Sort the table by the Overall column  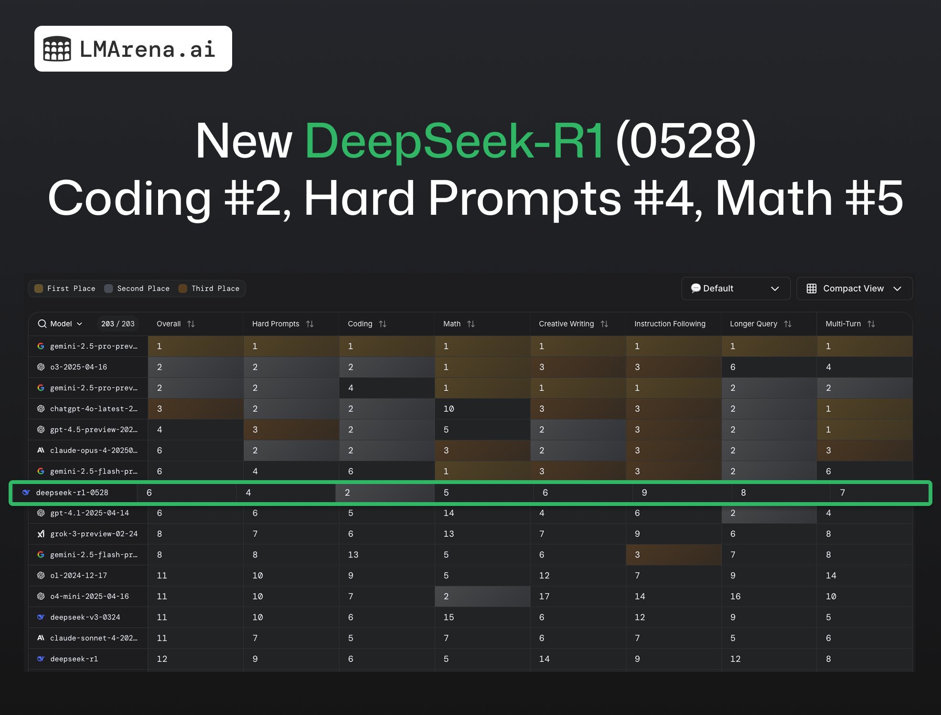tap(191, 324)
